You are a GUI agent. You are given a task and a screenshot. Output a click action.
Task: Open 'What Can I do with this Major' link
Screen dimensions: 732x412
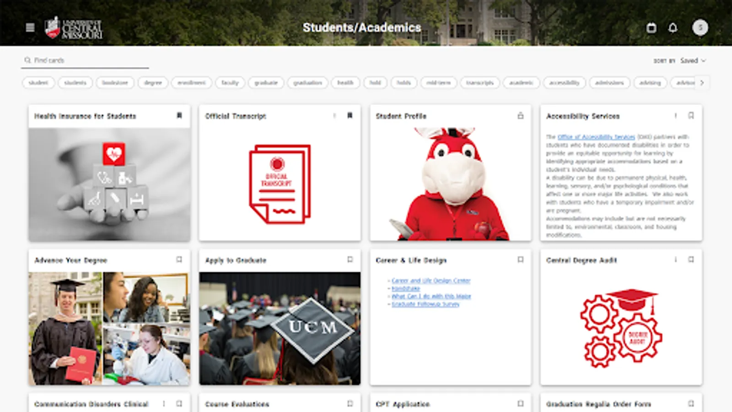point(431,296)
